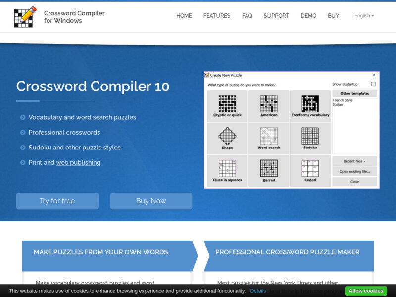Click the Try for free button
The height and width of the screenshot is (297, 396).
coord(57,201)
